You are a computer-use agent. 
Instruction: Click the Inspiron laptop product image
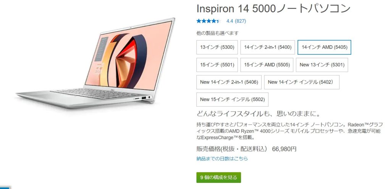pyautogui.click(x=96, y=63)
